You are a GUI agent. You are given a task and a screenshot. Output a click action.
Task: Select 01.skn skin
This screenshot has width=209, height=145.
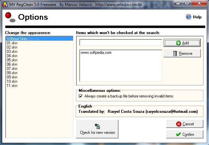click(x=39, y=43)
